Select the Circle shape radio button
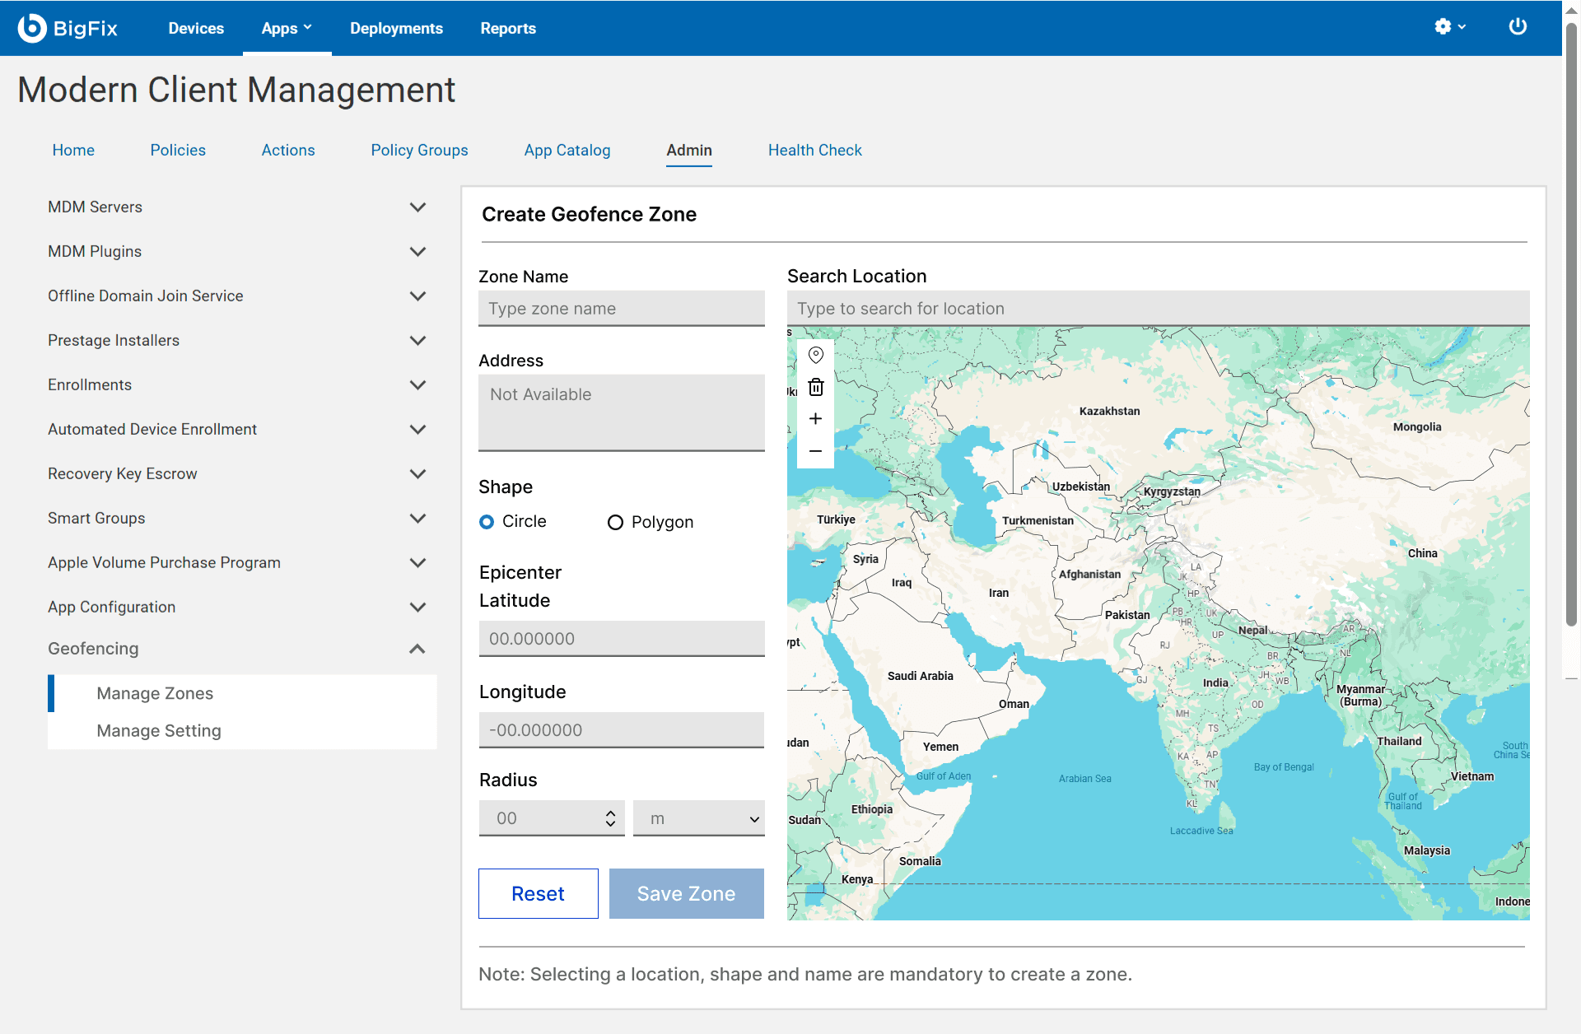The image size is (1581, 1034). pyautogui.click(x=487, y=522)
